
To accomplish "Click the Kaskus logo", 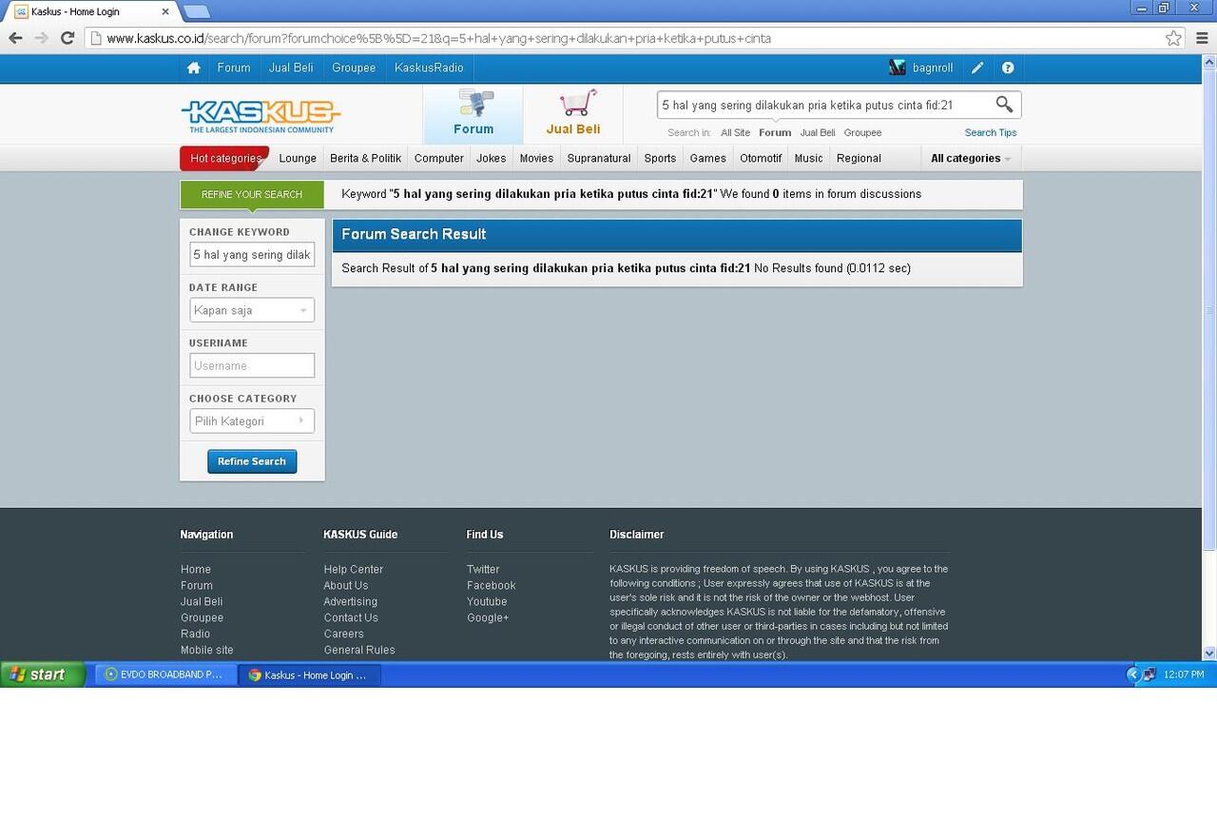I will point(261,117).
